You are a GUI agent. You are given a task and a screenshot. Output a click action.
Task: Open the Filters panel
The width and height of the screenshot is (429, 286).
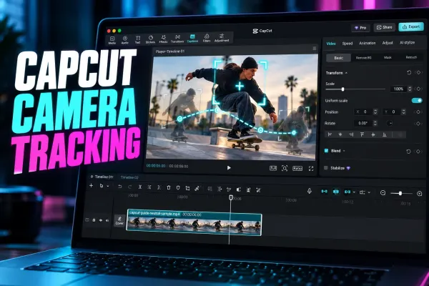(207, 38)
